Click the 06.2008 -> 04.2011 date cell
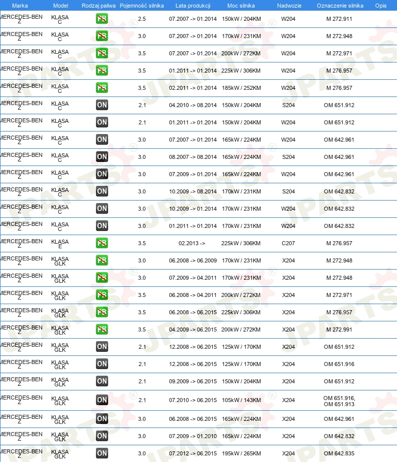 (x=193, y=295)
